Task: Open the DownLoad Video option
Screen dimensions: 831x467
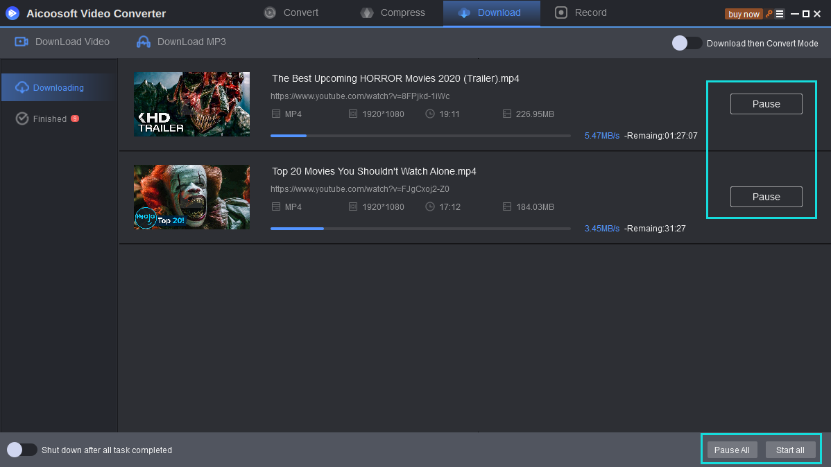Action: (62, 42)
